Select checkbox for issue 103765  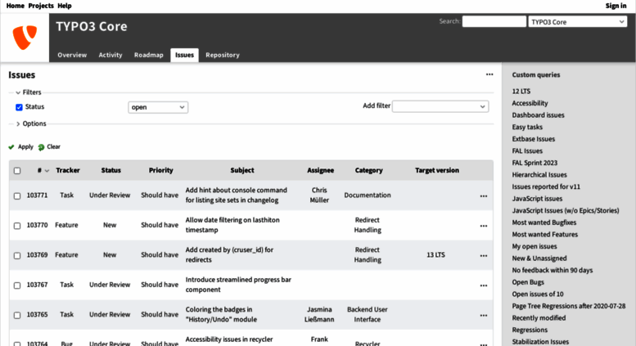click(x=17, y=315)
